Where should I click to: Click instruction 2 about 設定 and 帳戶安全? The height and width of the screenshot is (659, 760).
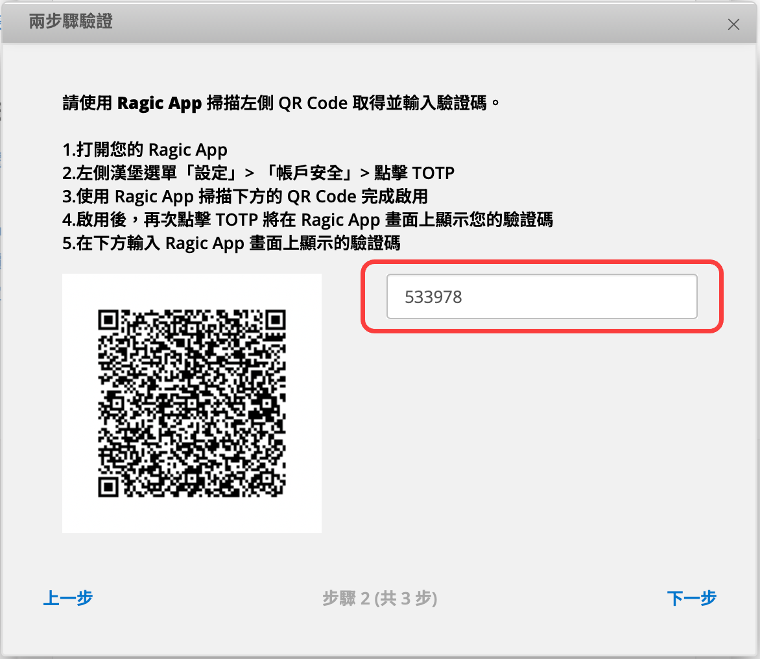[258, 173]
